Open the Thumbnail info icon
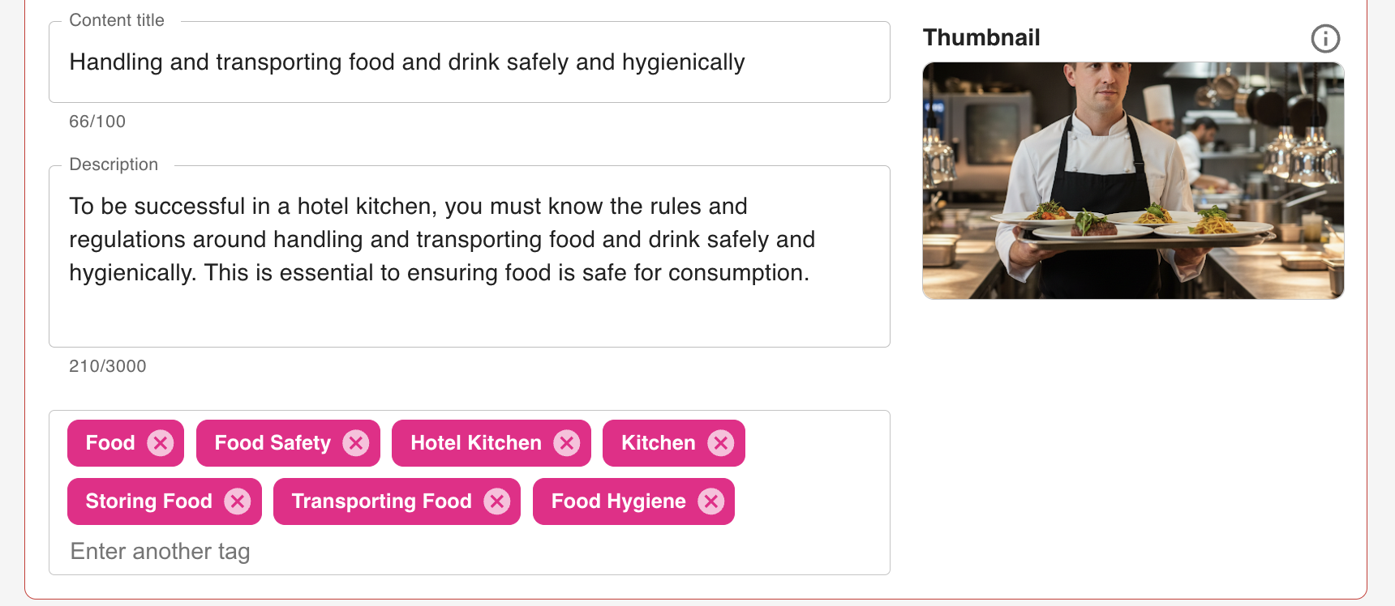Screen dimensions: 1395x606 point(1325,38)
